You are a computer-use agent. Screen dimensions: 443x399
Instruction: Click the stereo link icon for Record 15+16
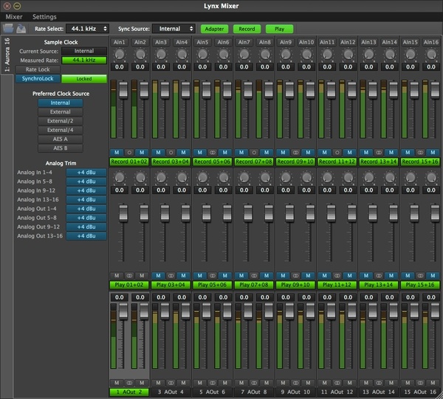point(419,152)
